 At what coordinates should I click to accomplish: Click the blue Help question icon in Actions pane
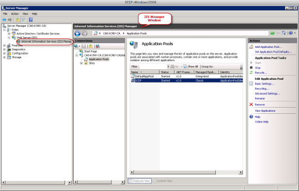pyautogui.click(x=251, y=117)
